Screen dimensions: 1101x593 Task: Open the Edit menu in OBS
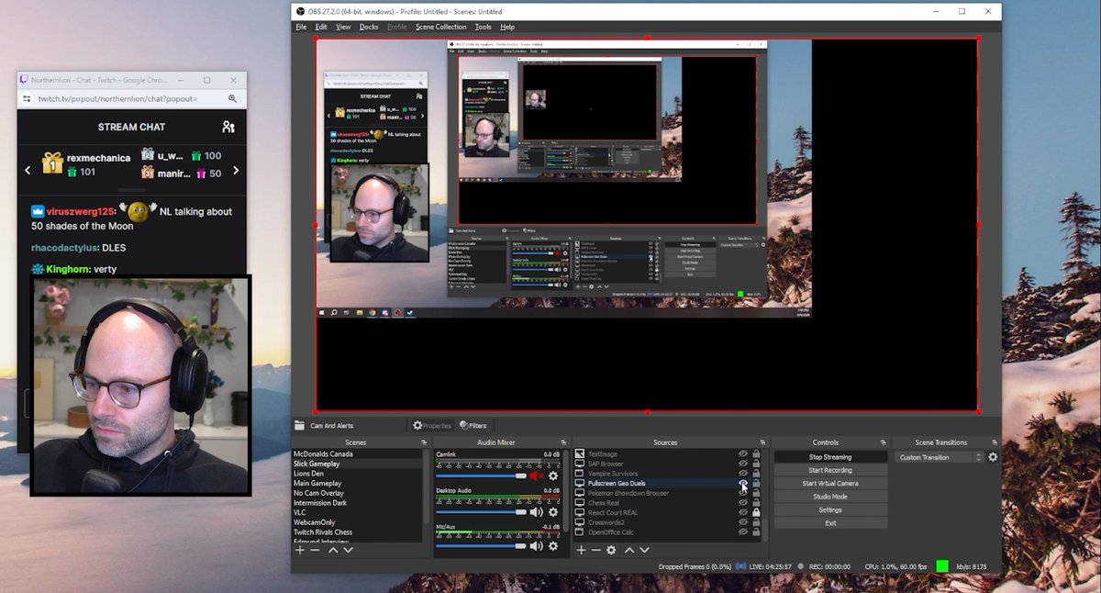321,27
